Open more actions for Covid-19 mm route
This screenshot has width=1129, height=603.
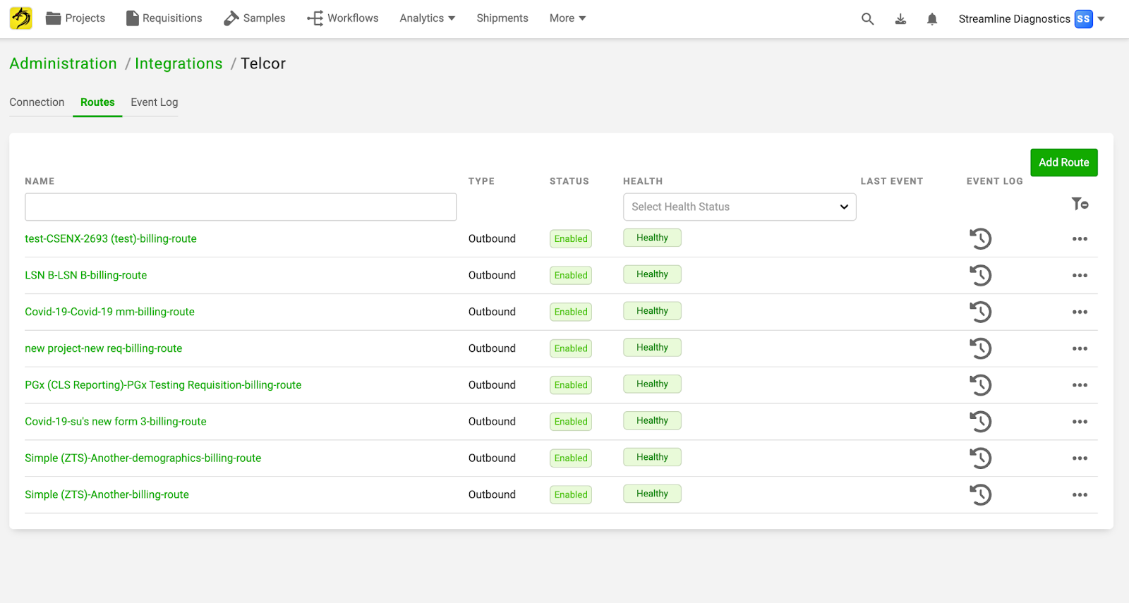[1080, 312]
